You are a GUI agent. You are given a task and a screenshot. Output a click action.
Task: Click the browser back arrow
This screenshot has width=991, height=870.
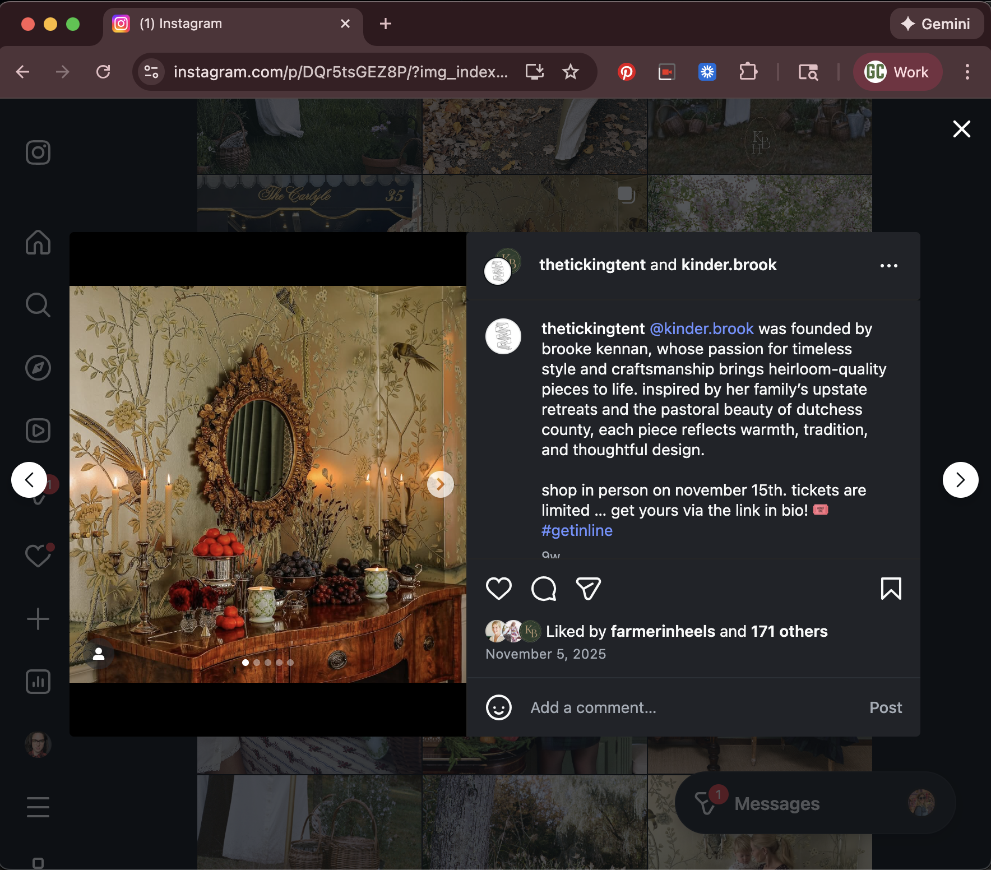(23, 72)
